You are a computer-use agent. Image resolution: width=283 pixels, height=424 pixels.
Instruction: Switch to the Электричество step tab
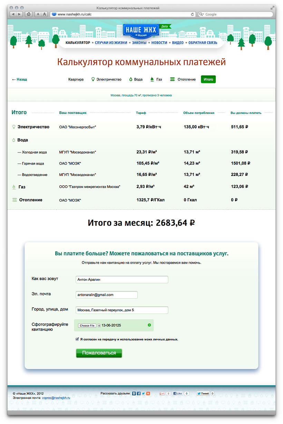[x=106, y=79]
